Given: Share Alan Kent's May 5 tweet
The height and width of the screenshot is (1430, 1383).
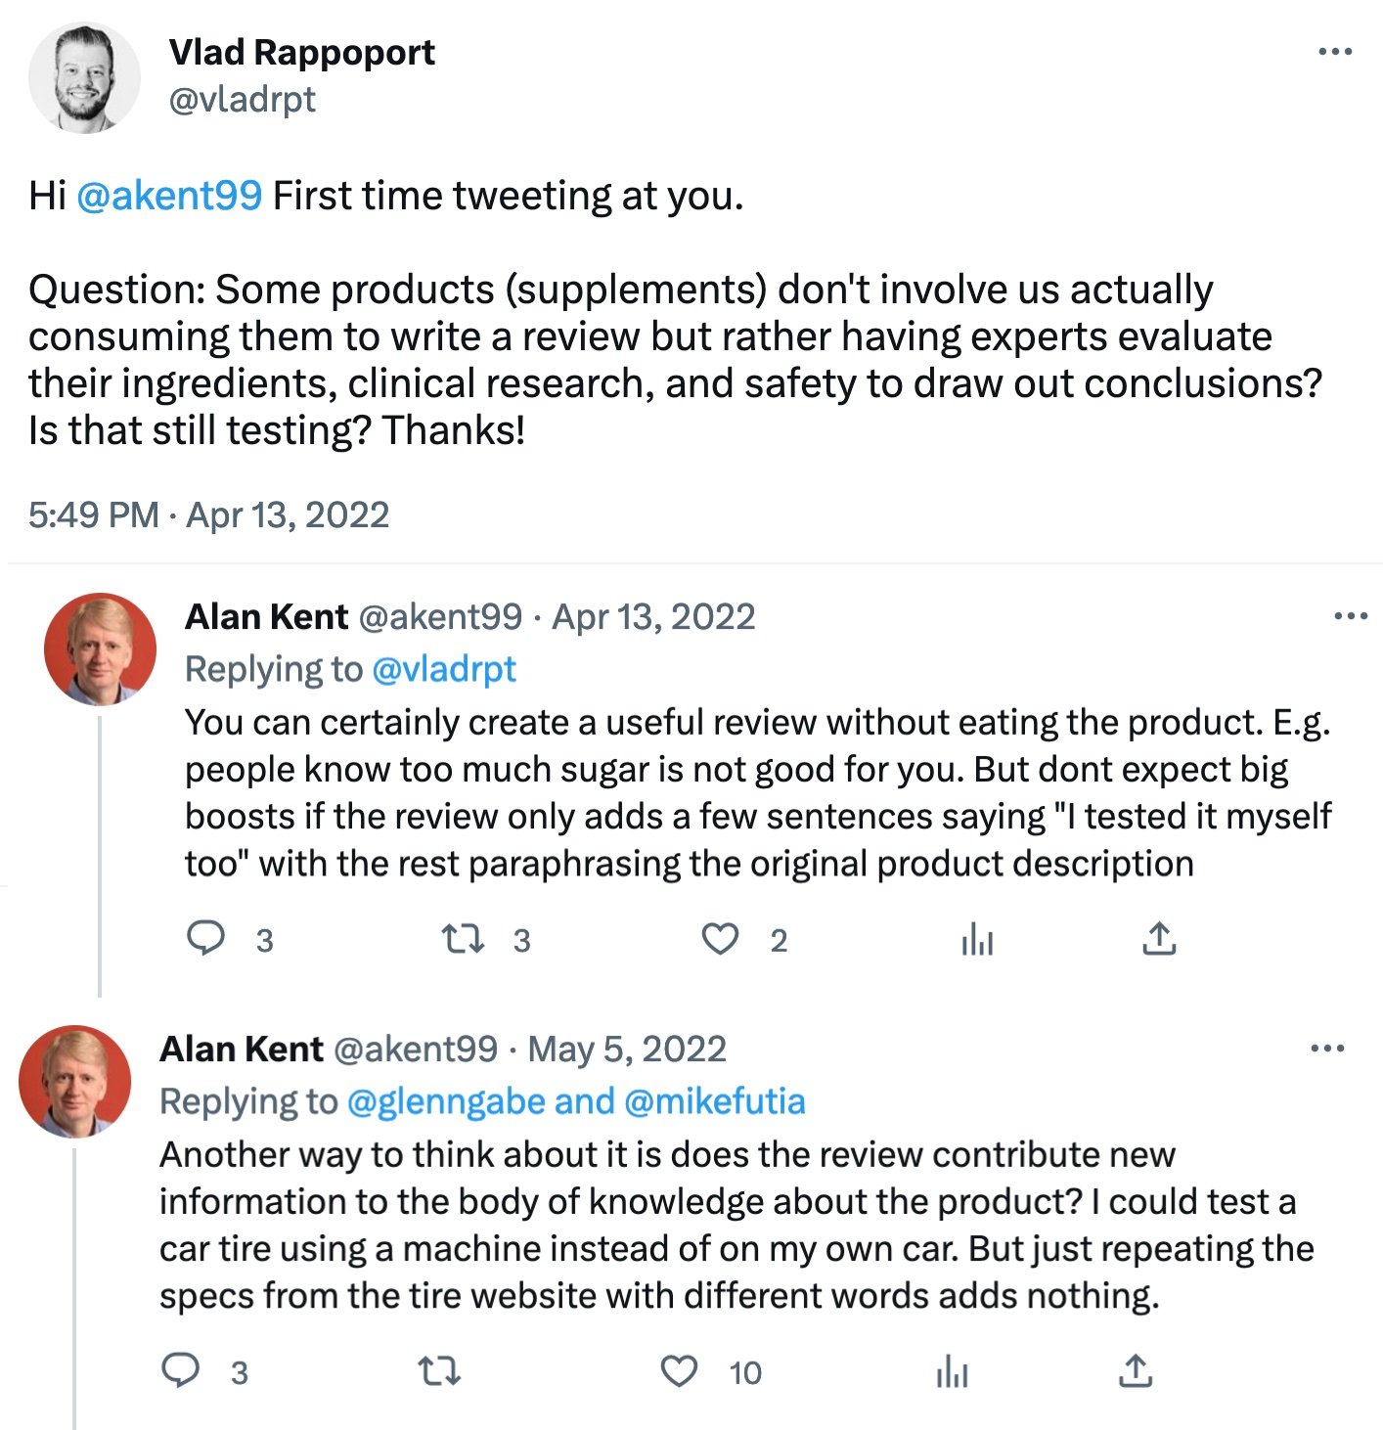Looking at the screenshot, I should 1135,1371.
